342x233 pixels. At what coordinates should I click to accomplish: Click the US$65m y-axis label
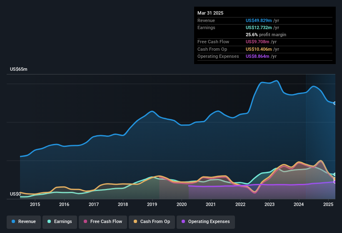tap(19, 69)
